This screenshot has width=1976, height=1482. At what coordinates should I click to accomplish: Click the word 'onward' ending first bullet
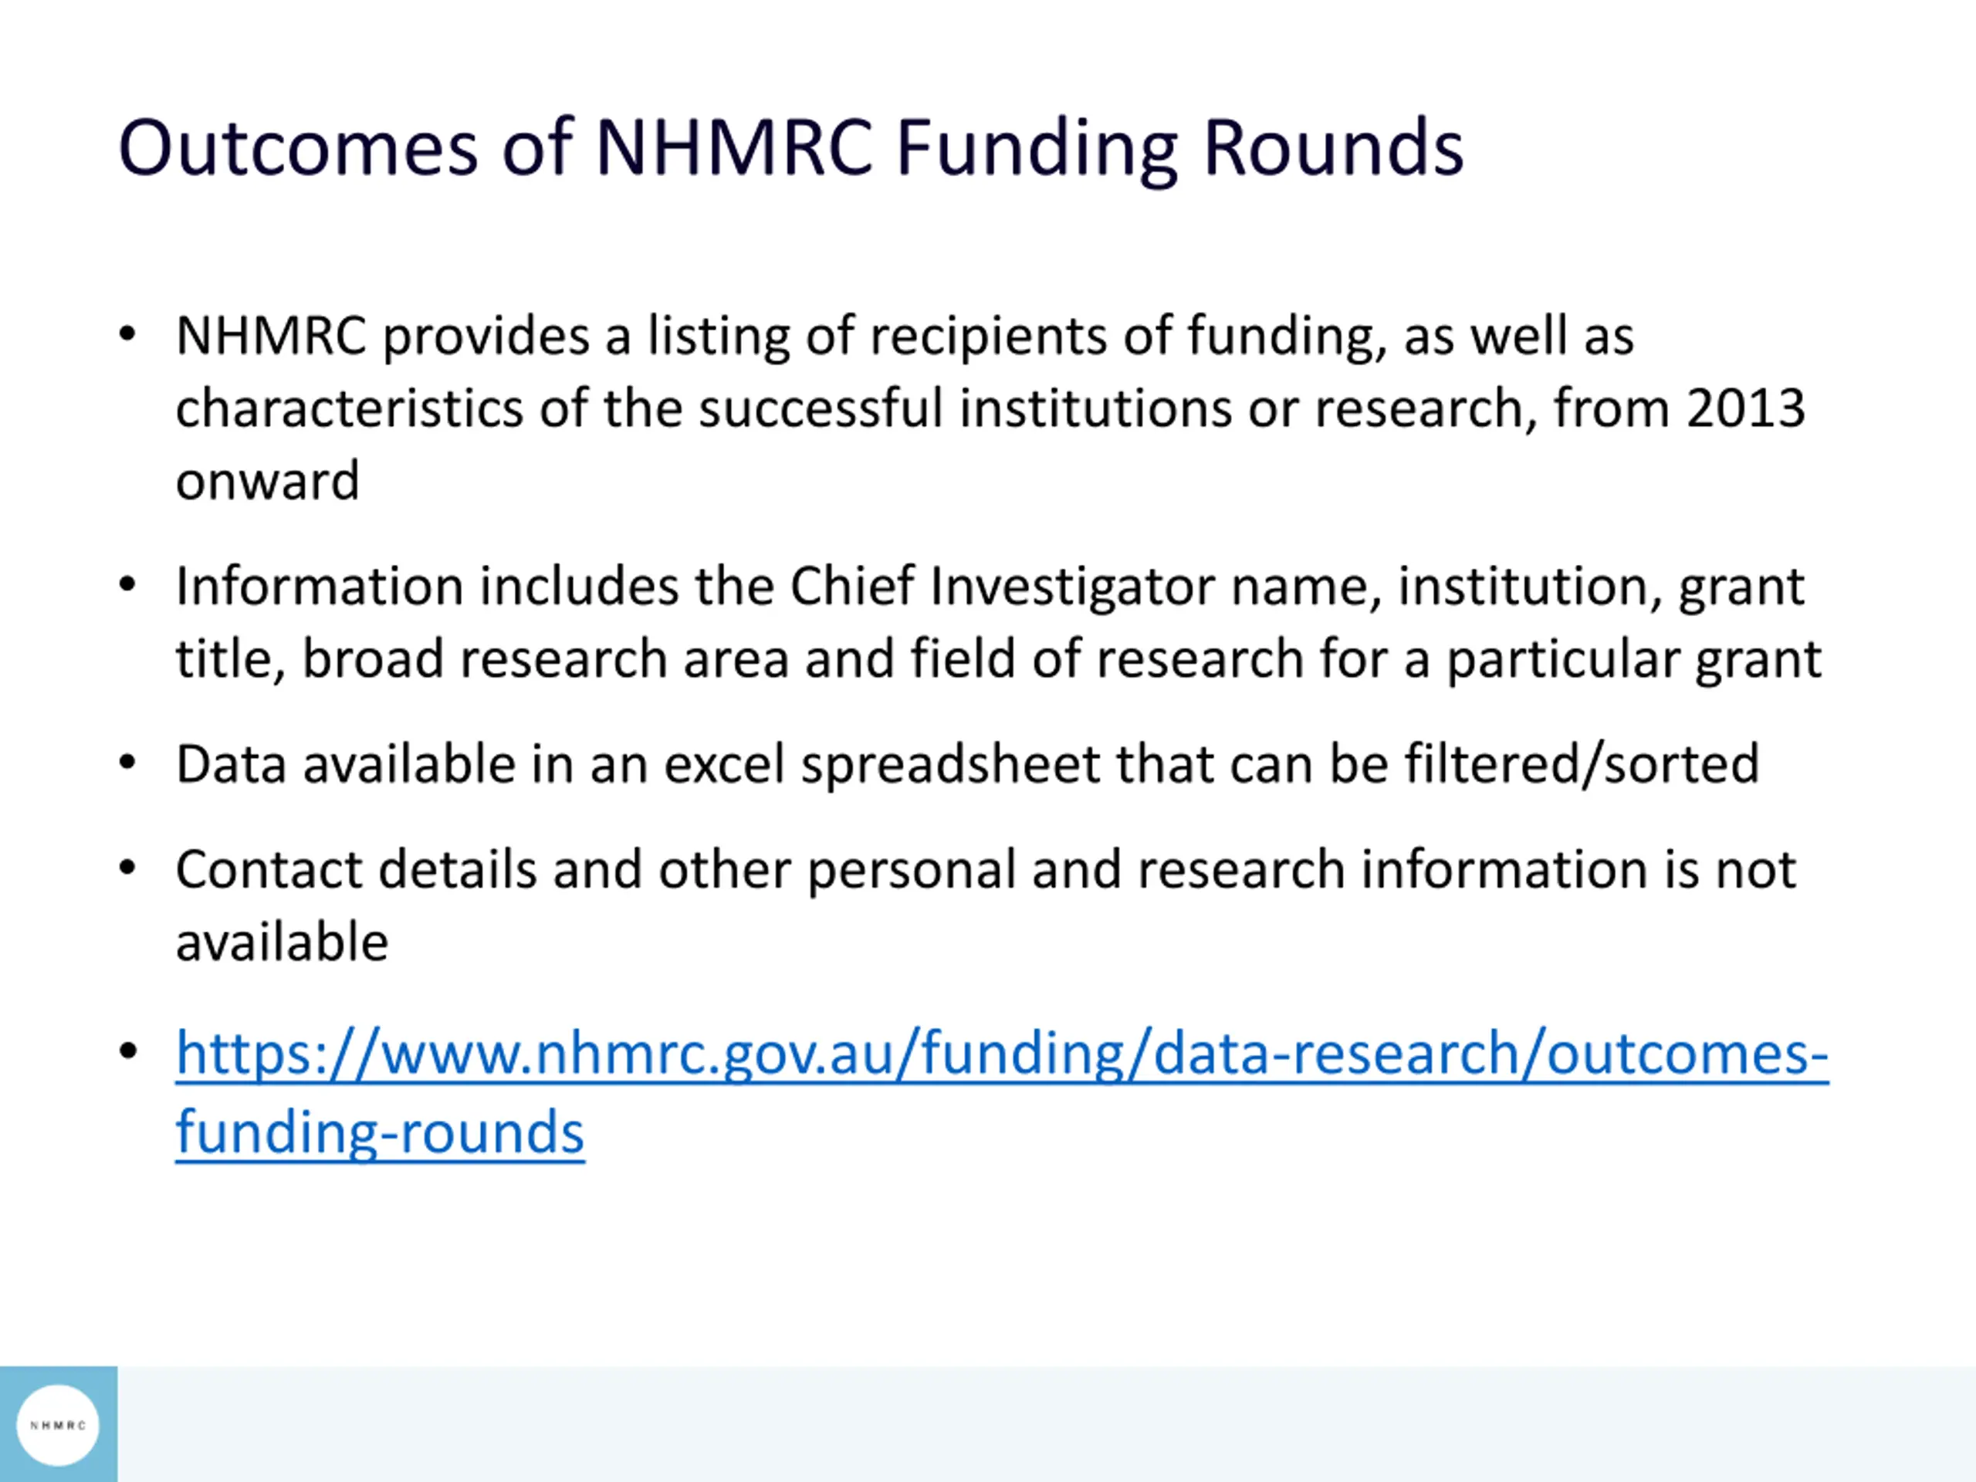tap(267, 482)
